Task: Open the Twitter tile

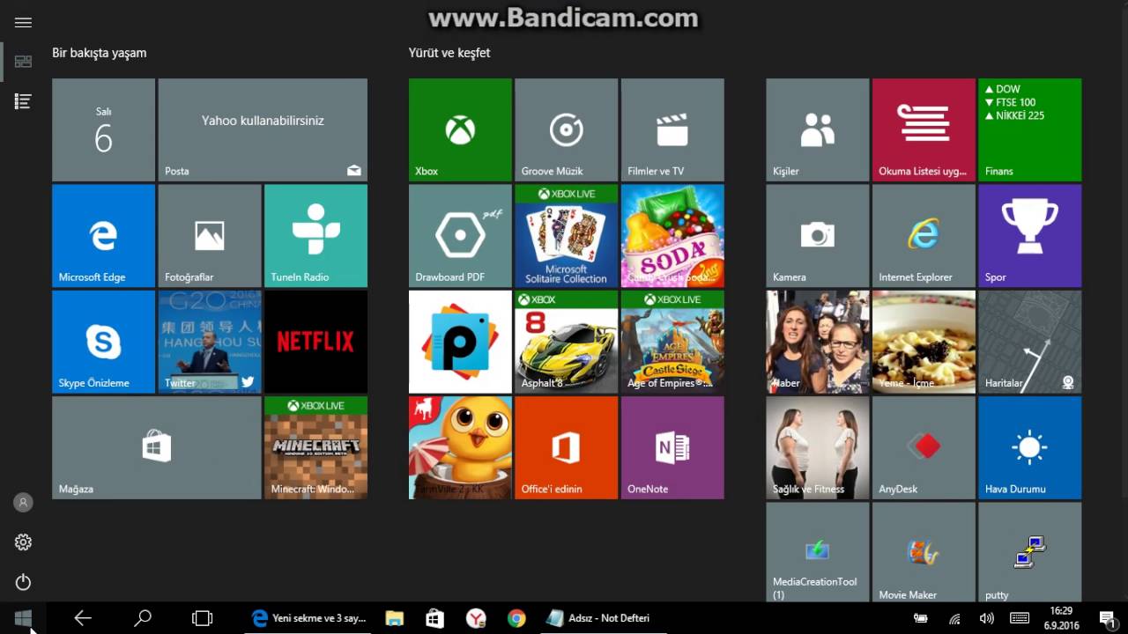Action: [210, 342]
